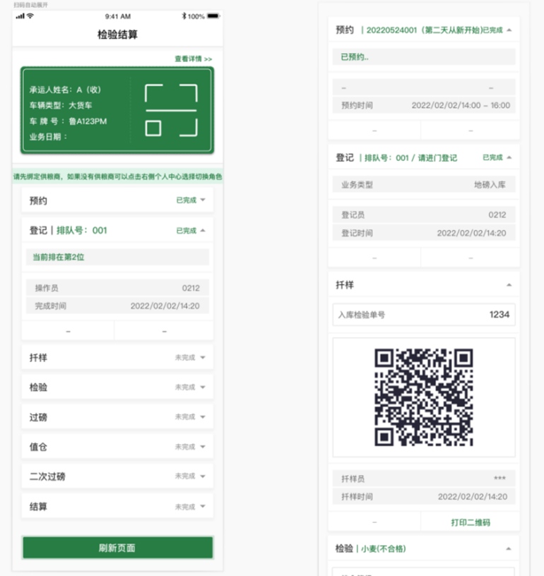Click the battery icon in status bar
Screen dimensions: 544x576
[x=213, y=16]
